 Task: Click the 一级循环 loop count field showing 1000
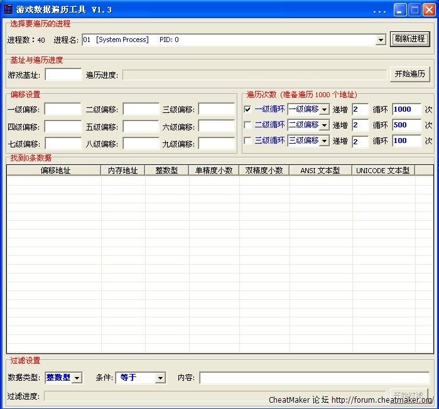pyautogui.click(x=406, y=109)
